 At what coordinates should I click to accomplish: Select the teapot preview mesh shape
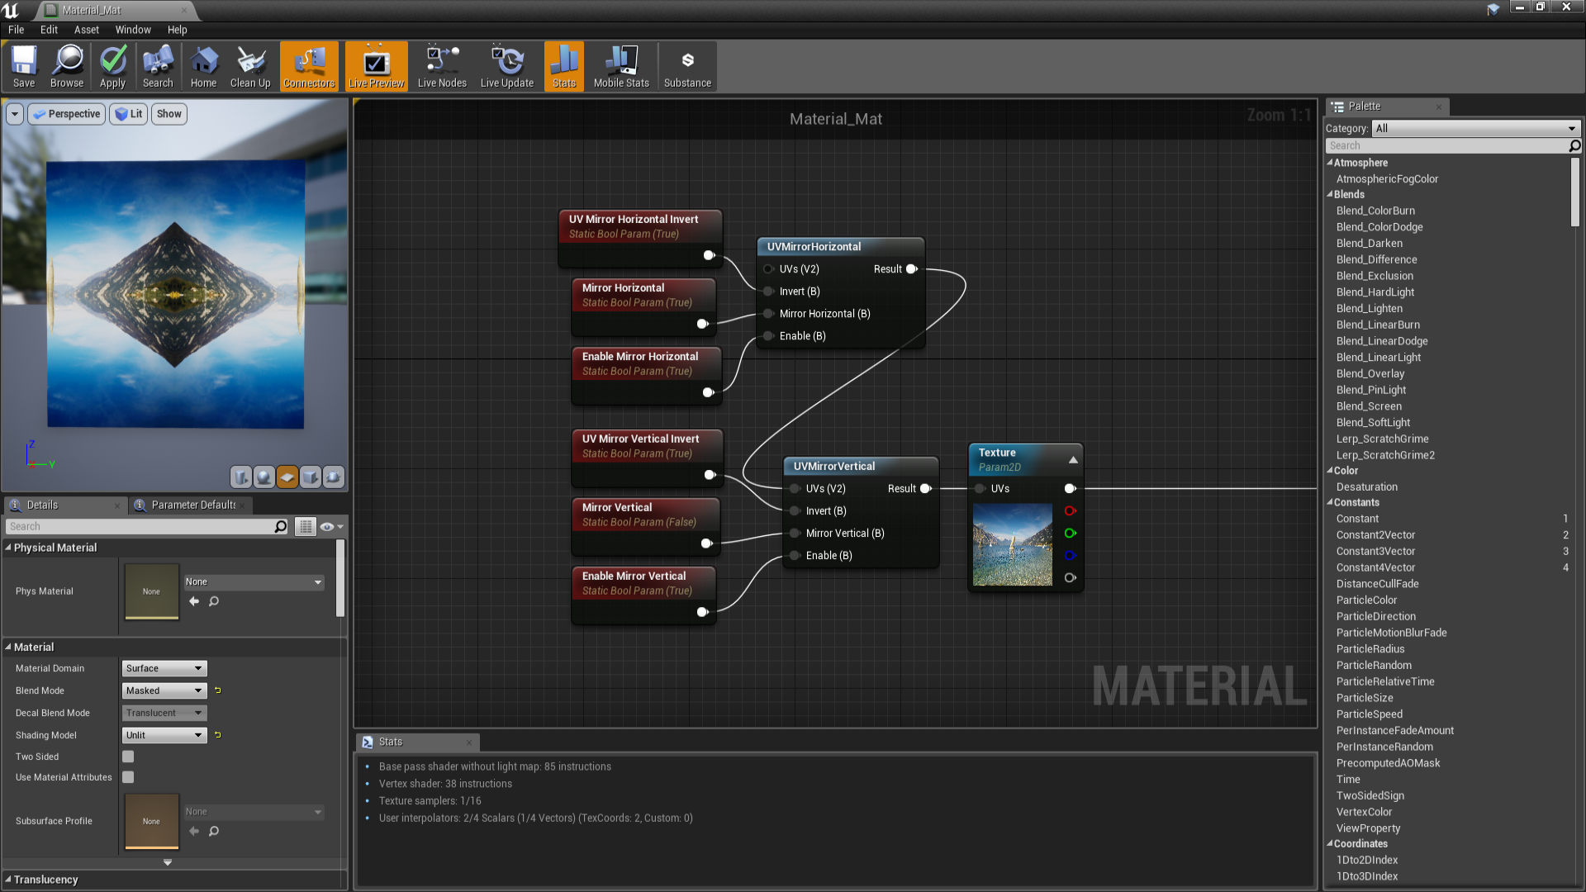tap(333, 477)
